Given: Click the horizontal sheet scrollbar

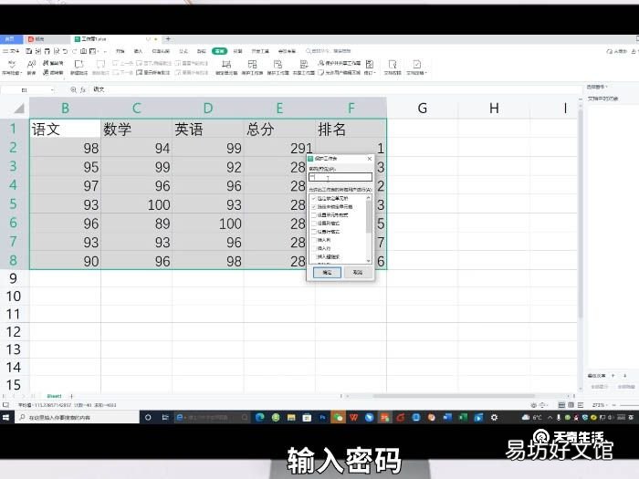Looking at the screenshot, I should coord(454,396).
